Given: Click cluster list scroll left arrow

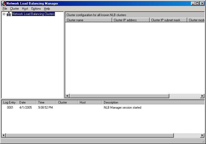Looking at the screenshot, I should click(x=67, y=96).
